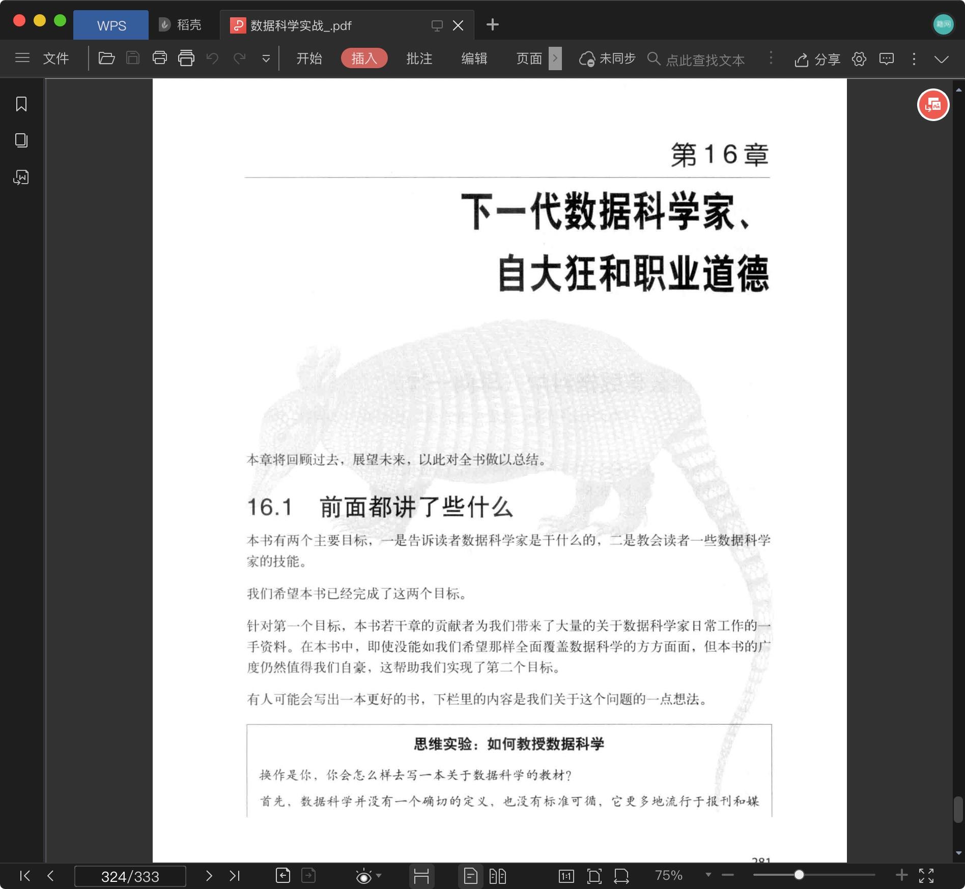Set actual size 1:1 zoom
Image resolution: width=965 pixels, height=889 pixels.
pyautogui.click(x=566, y=876)
